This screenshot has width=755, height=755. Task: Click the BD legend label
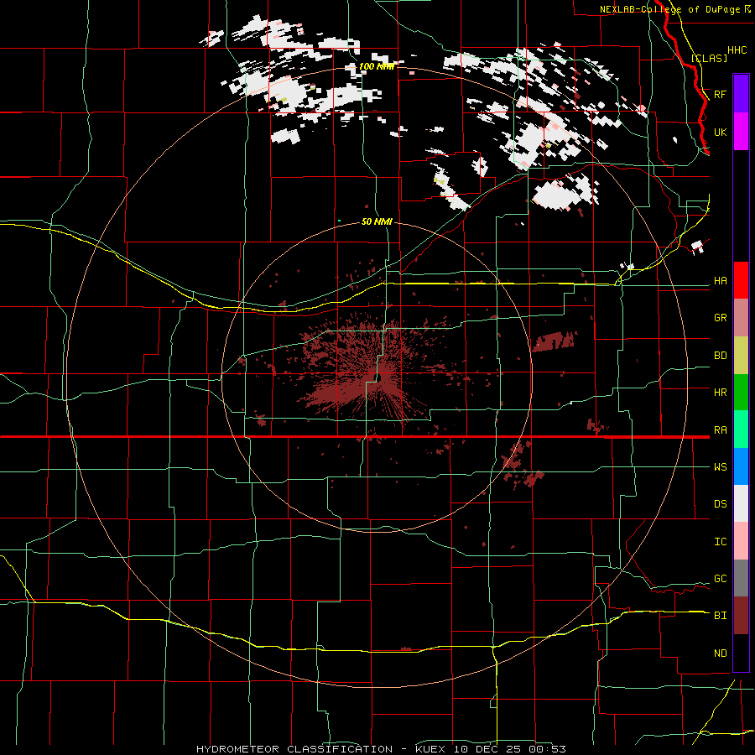pyautogui.click(x=720, y=356)
